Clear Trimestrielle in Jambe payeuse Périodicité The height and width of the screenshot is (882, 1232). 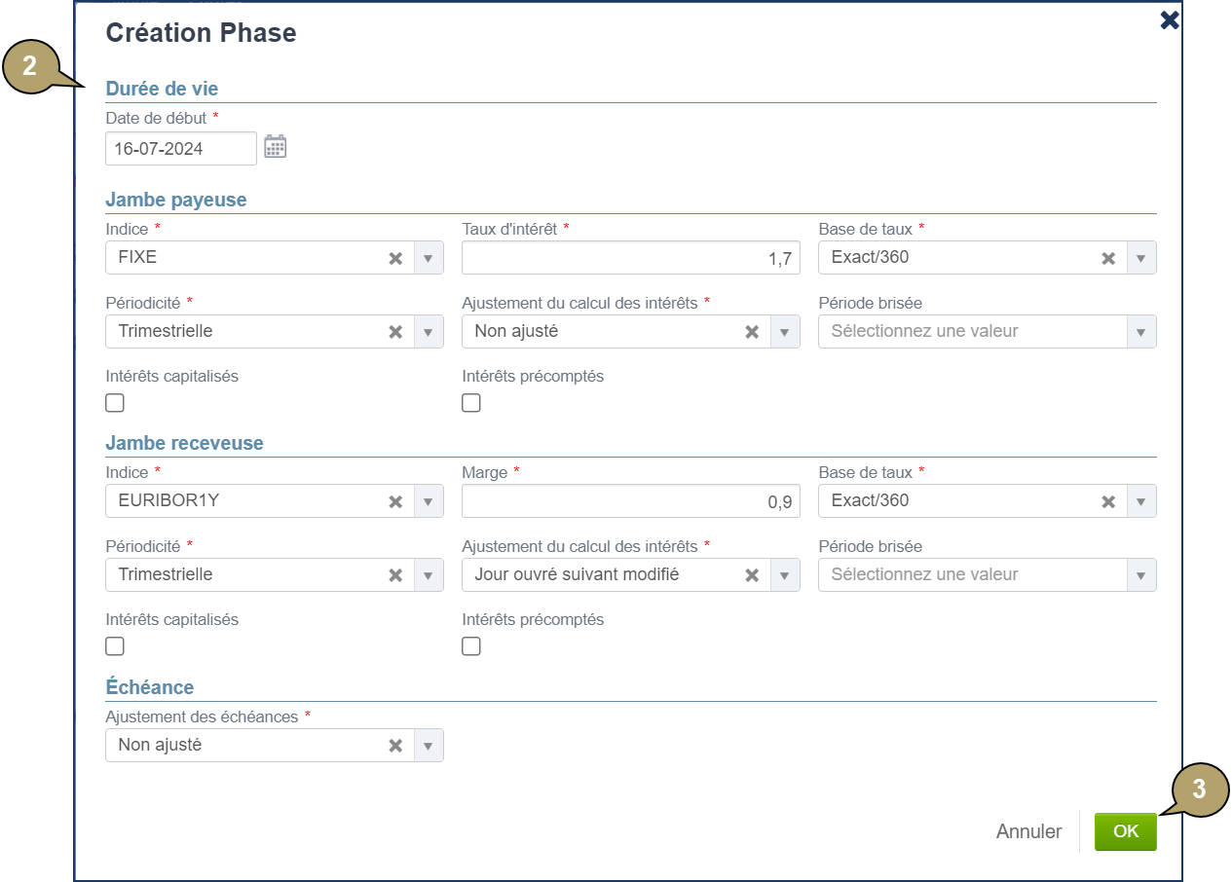(x=395, y=331)
